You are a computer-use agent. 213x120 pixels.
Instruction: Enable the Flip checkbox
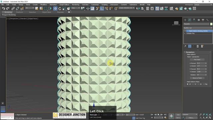[x=204, y=84]
